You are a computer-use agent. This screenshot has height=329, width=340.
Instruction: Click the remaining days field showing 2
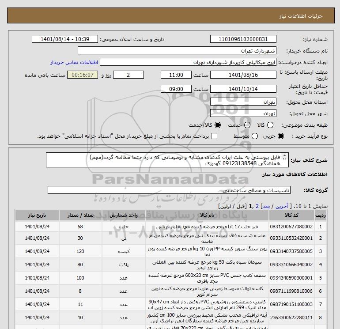click(x=128, y=75)
